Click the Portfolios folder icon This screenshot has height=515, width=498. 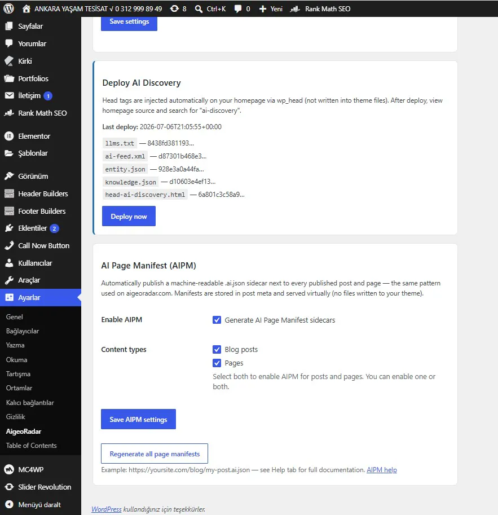(9, 78)
